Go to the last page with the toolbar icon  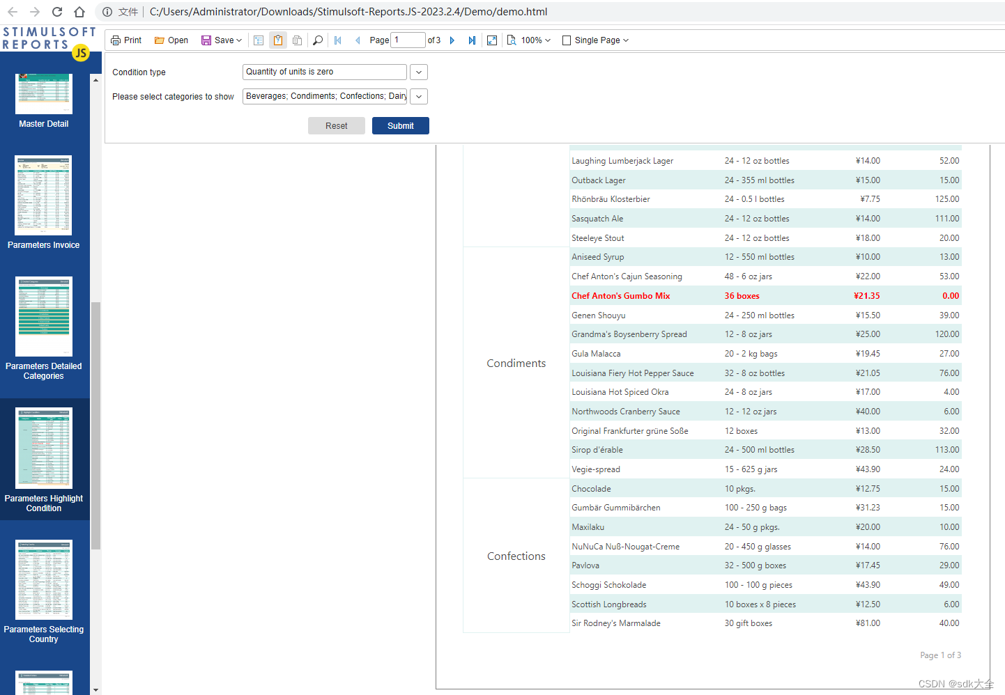472,40
